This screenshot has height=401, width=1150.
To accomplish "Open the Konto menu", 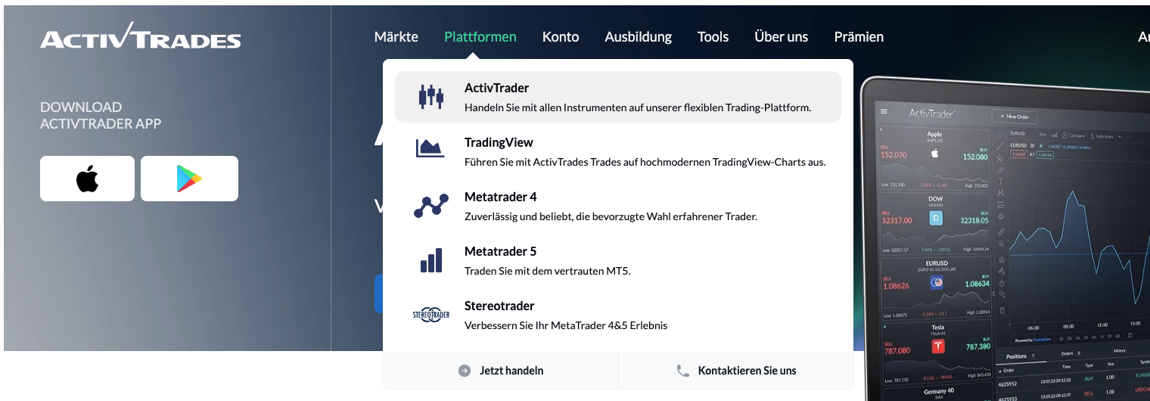I will (561, 36).
